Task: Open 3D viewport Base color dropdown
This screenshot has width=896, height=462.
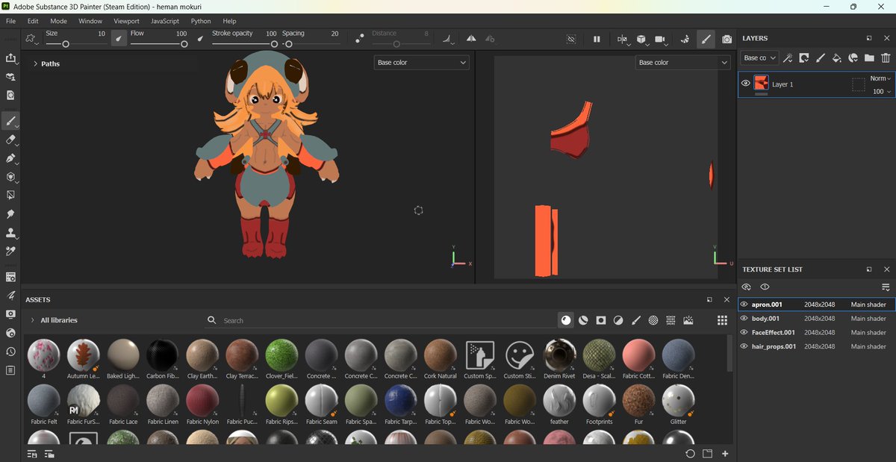Action: pos(422,63)
